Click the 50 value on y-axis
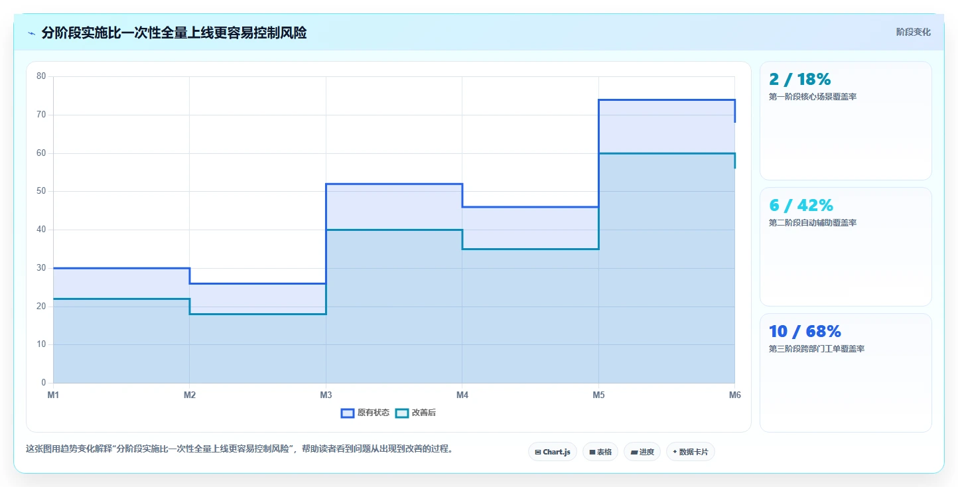 pos(41,191)
